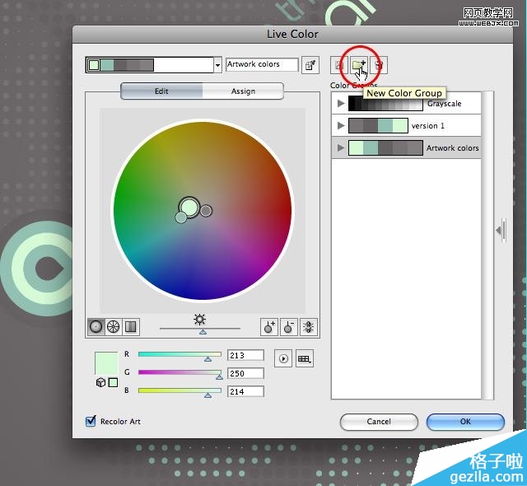Click the Delete Color Group trash icon

click(379, 65)
